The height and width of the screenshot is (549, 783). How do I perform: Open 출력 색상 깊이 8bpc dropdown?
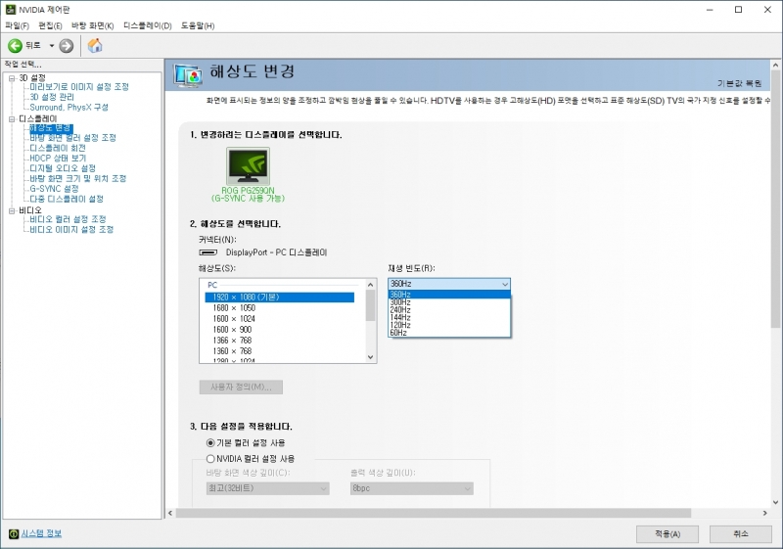click(x=411, y=488)
